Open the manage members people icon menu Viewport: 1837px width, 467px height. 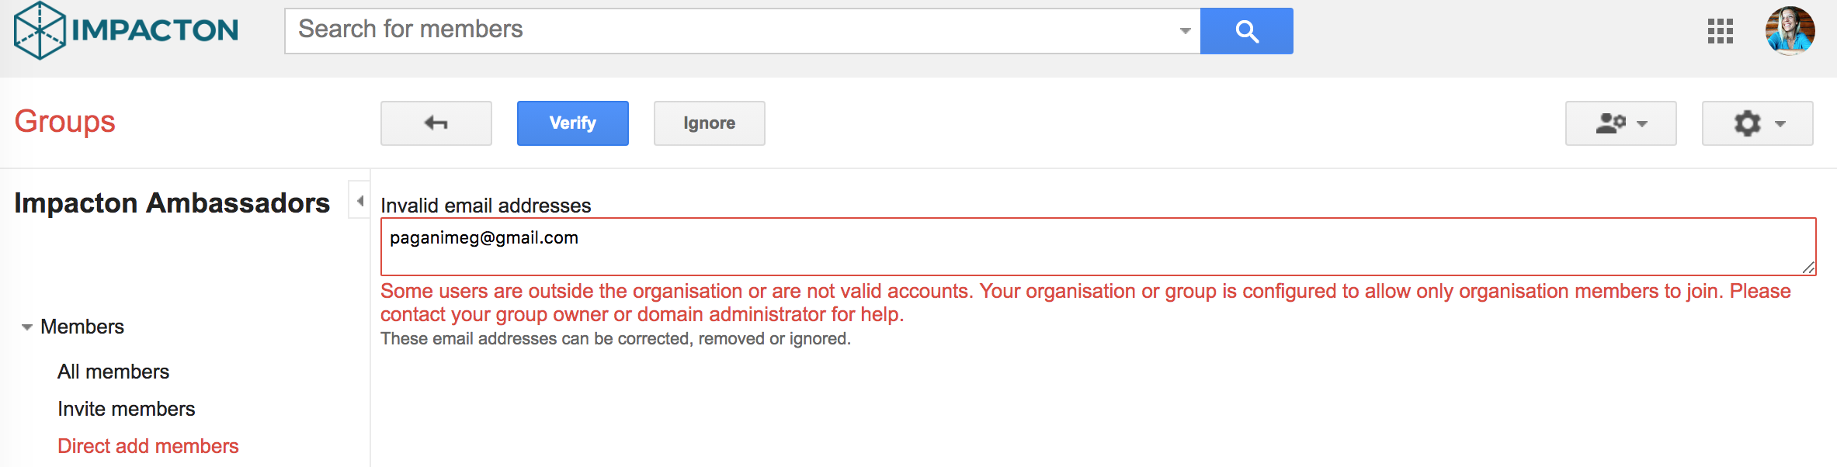pyautogui.click(x=1620, y=123)
